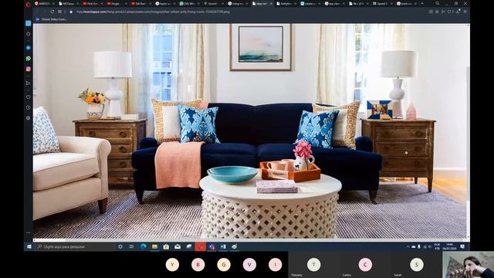Open History clock icon in sidebar
This screenshot has width=494, height=278.
[28, 107]
